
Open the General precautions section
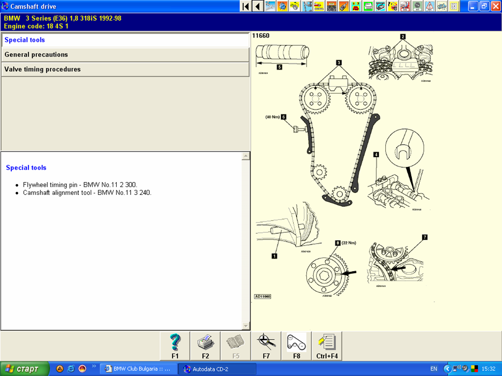pyautogui.click(x=125, y=55)
